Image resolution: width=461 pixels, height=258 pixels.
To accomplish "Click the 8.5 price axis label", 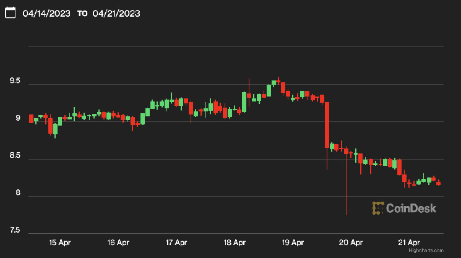I will coord(14,158).
